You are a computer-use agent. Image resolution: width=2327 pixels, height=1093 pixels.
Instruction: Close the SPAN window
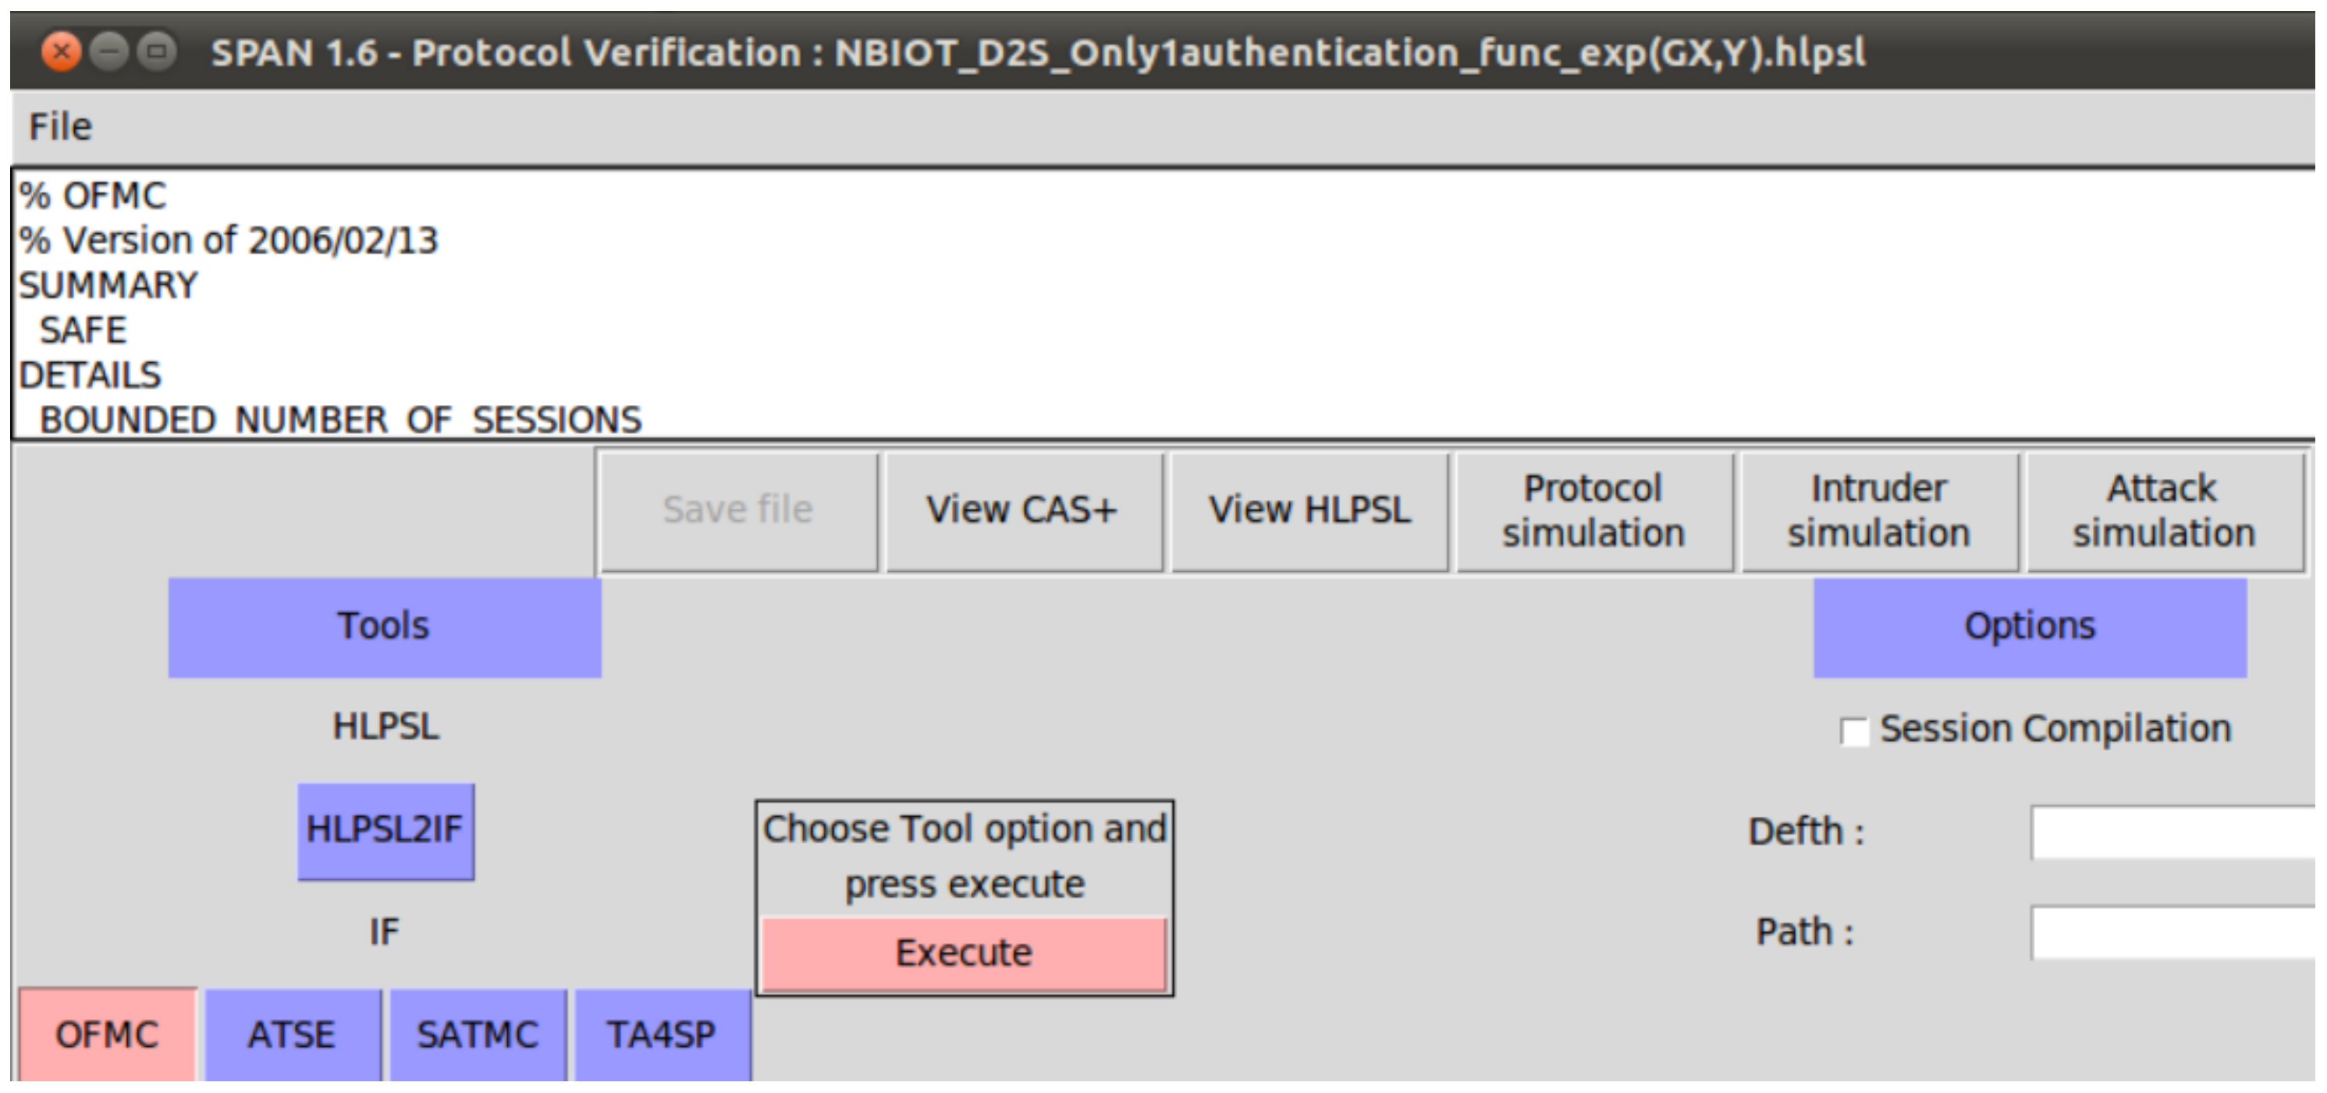point(61,52)
